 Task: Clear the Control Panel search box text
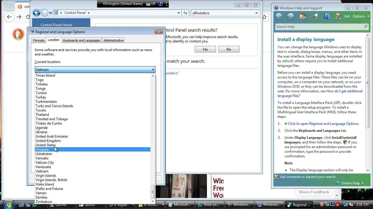point(256,13)
